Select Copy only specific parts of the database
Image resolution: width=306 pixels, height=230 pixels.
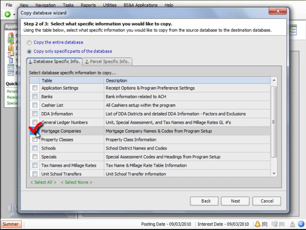click(29, 51)
